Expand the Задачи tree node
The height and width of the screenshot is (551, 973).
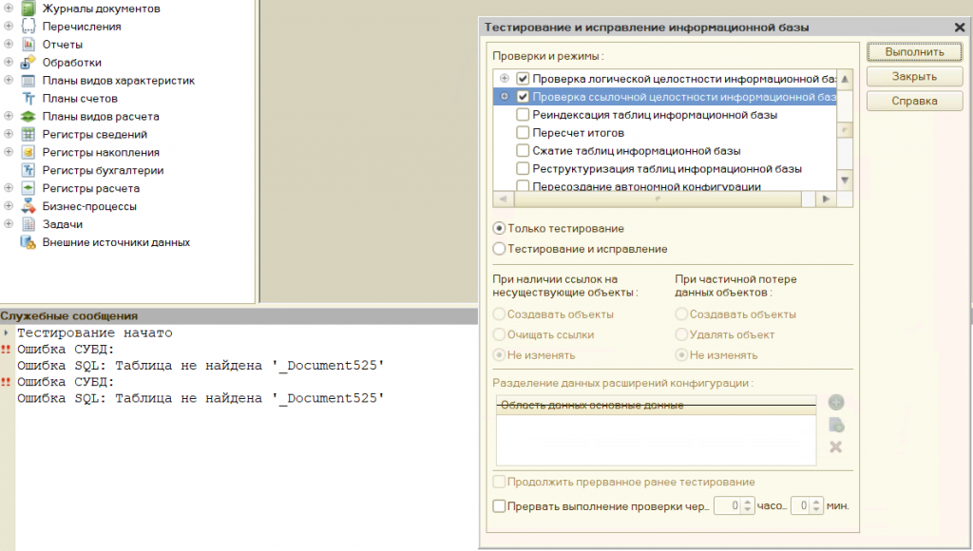pyautogui.click(x=9, y=224)
